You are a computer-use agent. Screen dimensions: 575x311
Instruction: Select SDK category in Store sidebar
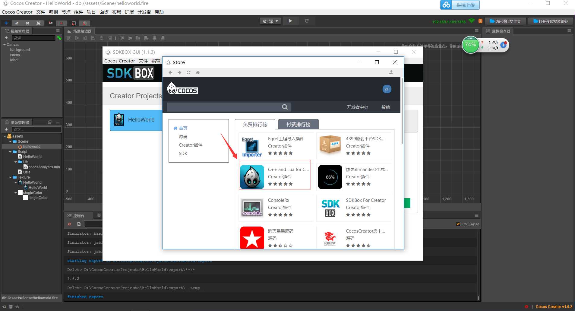pyautogui.click(x=183, y=154)
